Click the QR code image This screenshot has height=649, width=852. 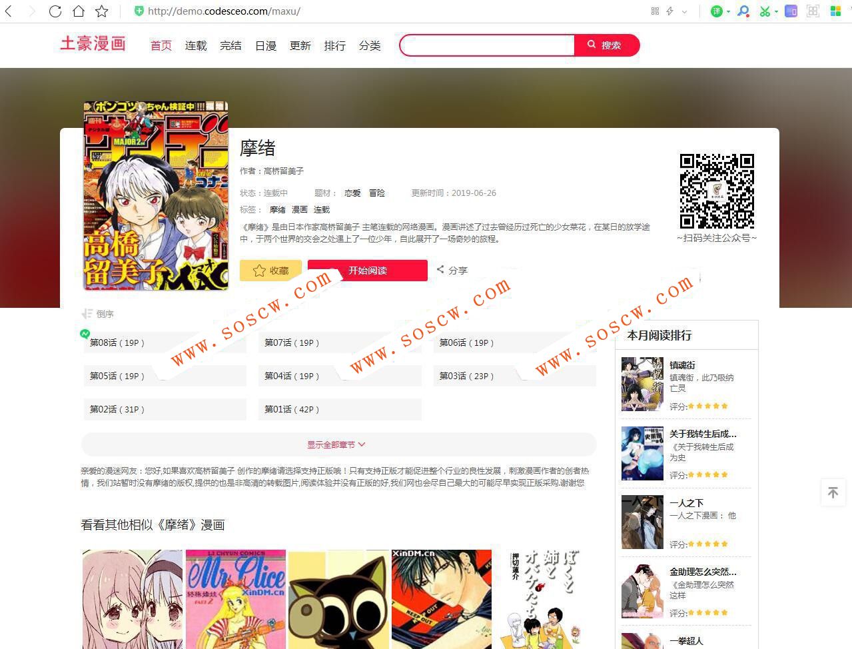pyautogui.click(x=717, y=191)
